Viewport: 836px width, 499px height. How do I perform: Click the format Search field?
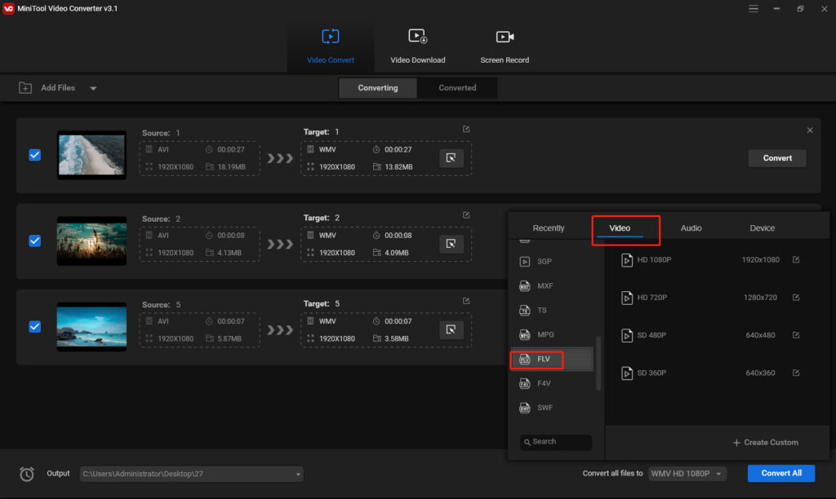coord(555,442)
